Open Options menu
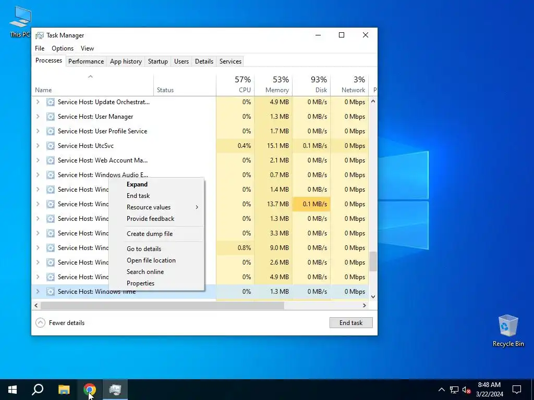The height and width of the screenshot is (400, 534). tap(63, 48)
